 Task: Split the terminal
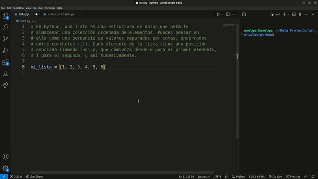[x=294, y=14]
